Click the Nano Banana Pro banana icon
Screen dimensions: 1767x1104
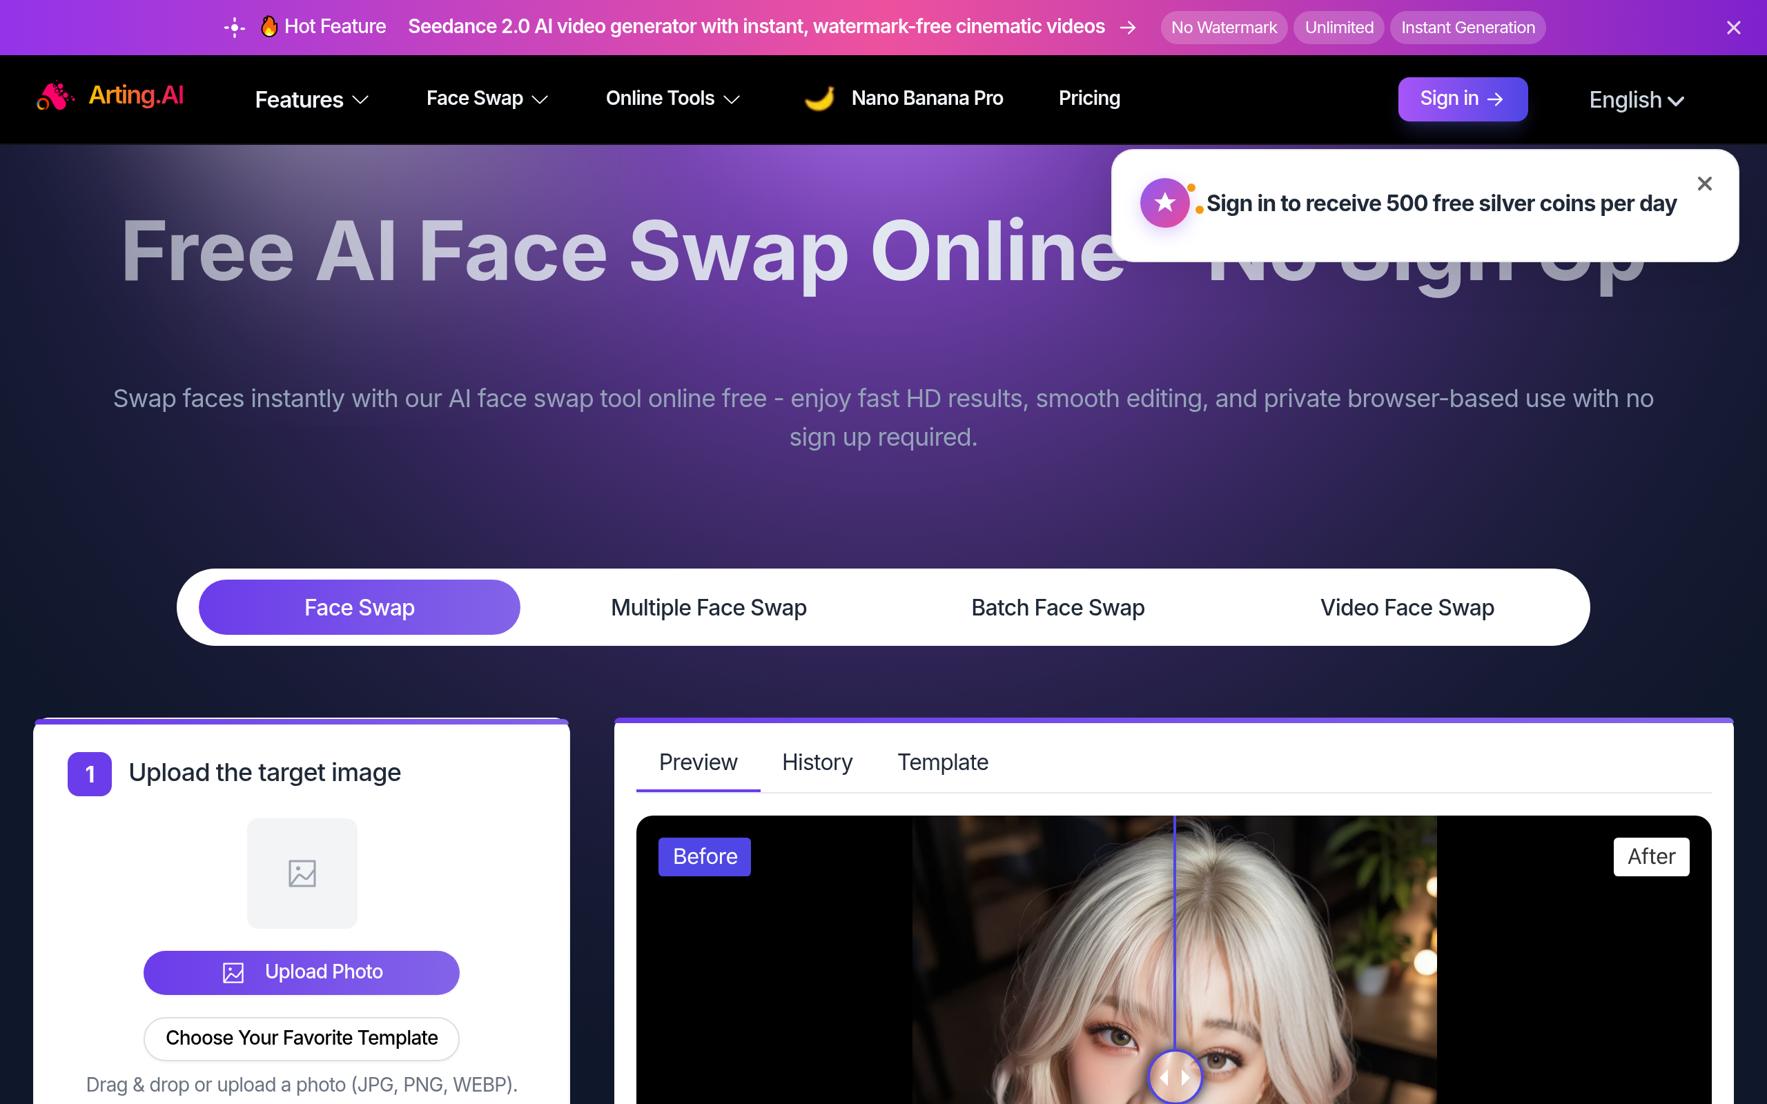pos(820,99)
